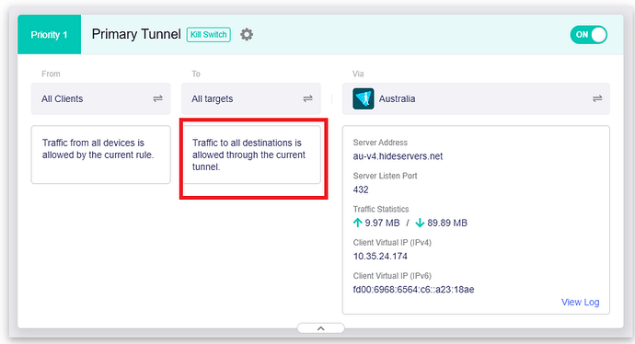
Task: Click the Client Virtual IP (IPv4) label
Action: pyautogui.click(x=392, y=243)
